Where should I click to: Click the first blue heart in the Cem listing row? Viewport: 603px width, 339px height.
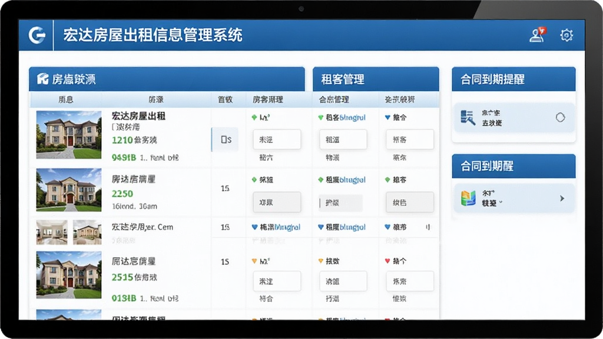point(254,227)
